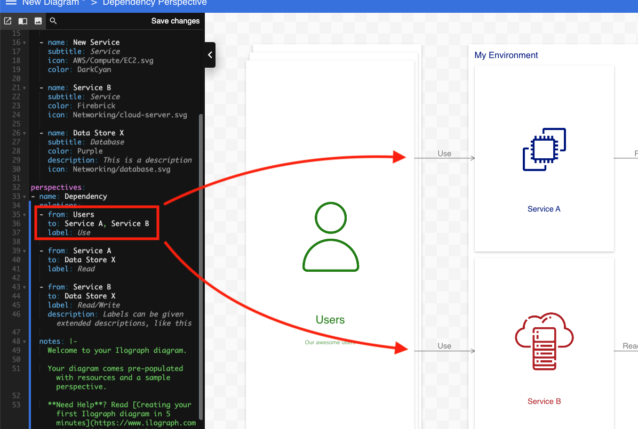This screenshot has height=429, width=638.
Task: Open the documentation book icon
Action: pyautogui.click(x=22, y=21)
